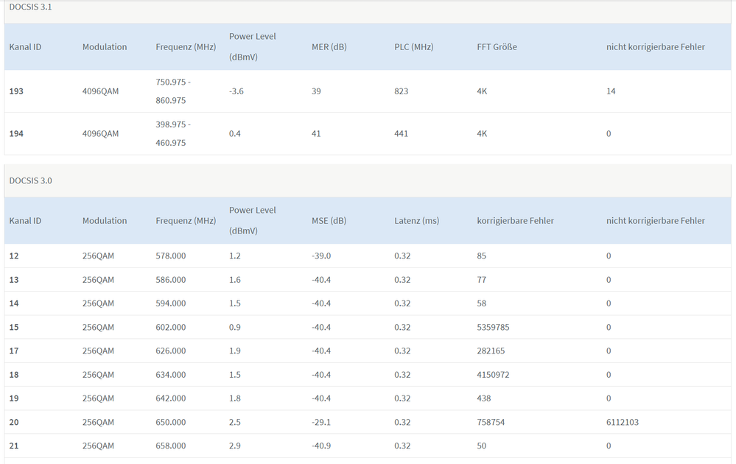Click the MSE value -29.1

(x=321, y=422)
